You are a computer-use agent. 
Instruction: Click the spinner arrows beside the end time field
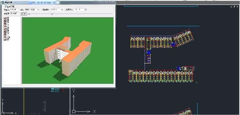(86, 10)
